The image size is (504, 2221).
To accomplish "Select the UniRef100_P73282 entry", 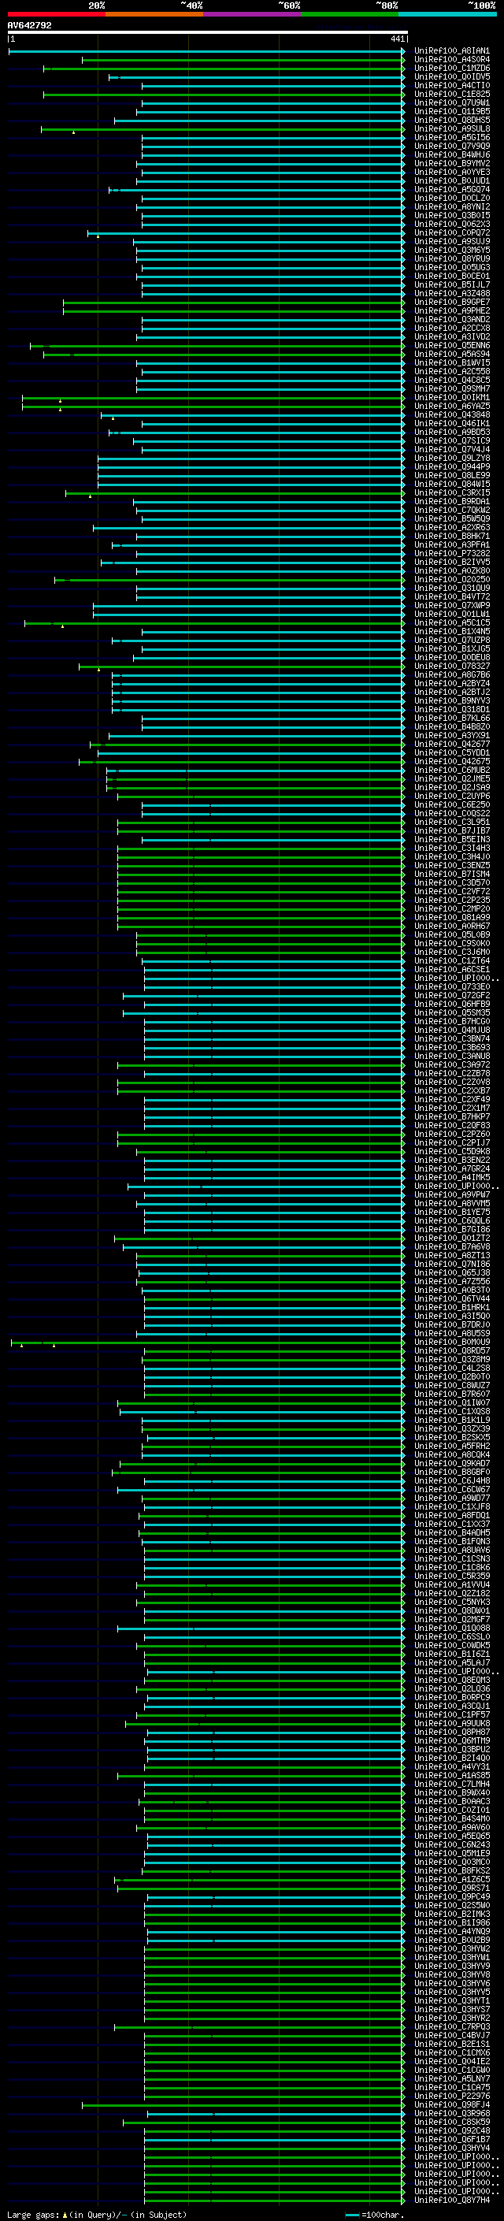I will [452, 554].
